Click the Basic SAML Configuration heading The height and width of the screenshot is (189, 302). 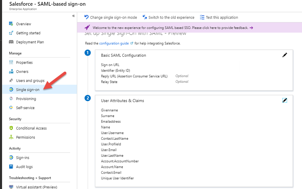coord(123,55)
